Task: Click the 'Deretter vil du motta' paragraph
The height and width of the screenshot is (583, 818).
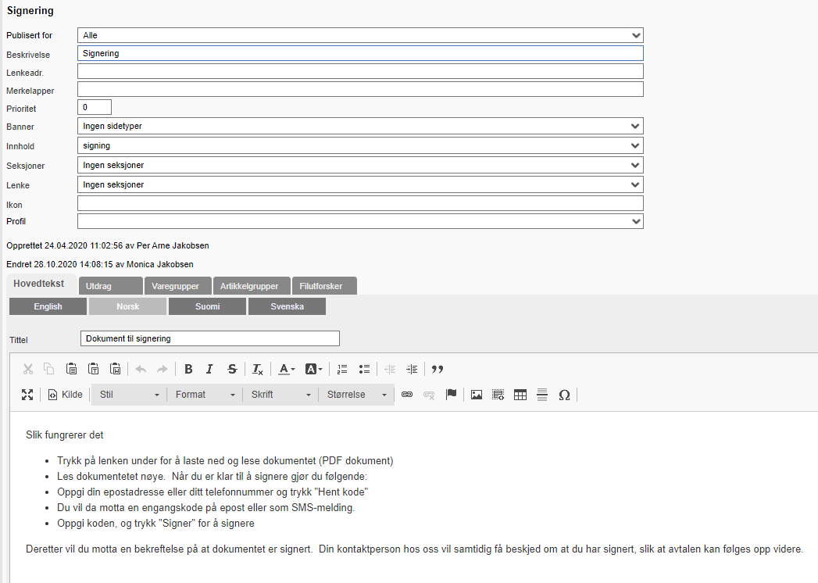Action: point(414,549)
